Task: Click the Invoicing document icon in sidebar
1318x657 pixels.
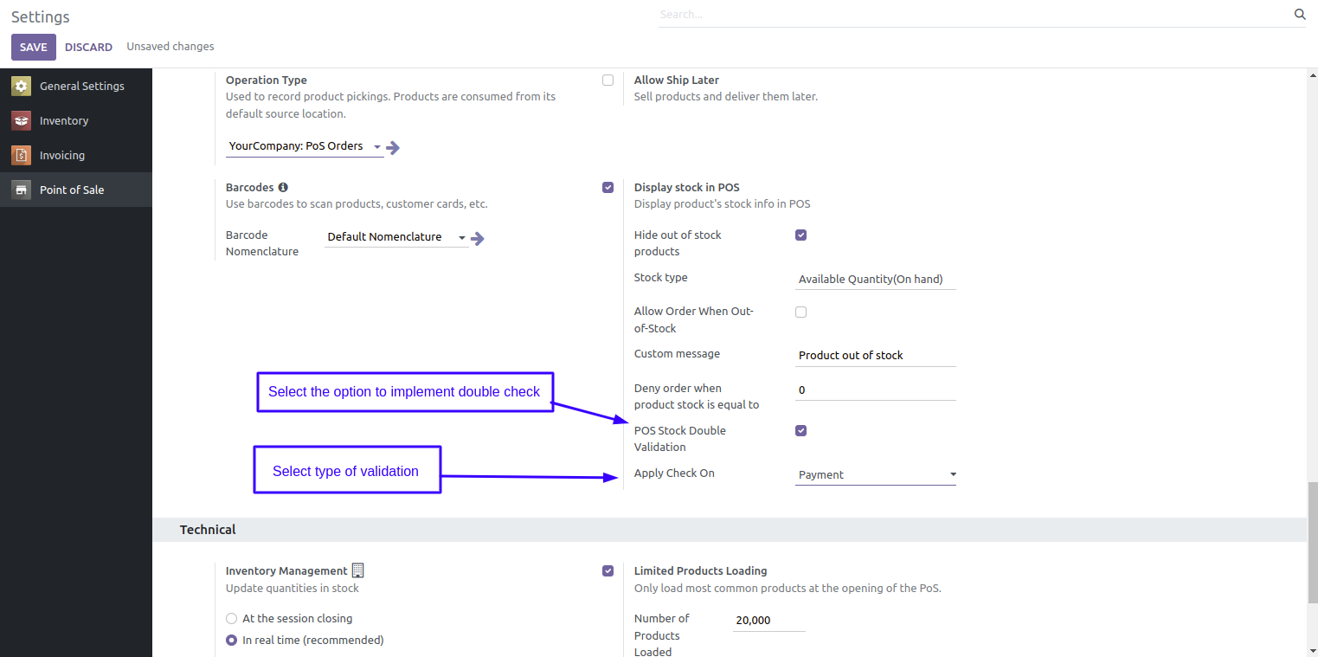Action: (x=21, y=155)
